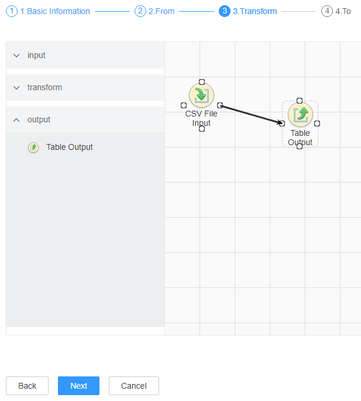Go to step 1 Basic Information

tap(48, 11)
